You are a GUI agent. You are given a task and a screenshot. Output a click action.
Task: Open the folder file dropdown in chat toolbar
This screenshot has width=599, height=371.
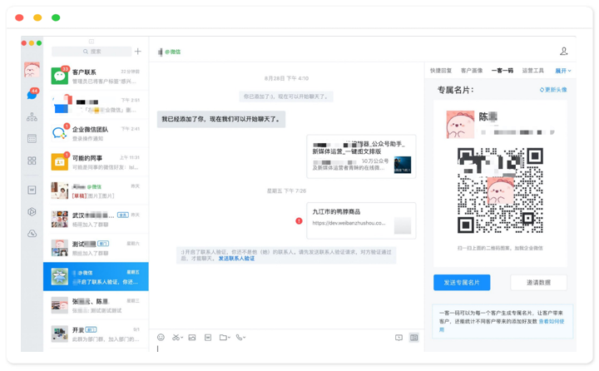click(x=224, y=338)
